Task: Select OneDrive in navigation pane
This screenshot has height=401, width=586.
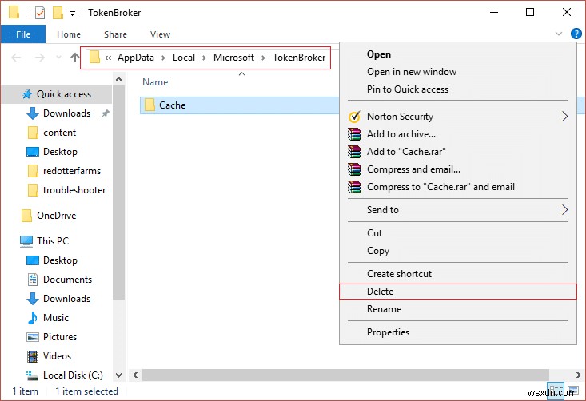Action: 56,216
